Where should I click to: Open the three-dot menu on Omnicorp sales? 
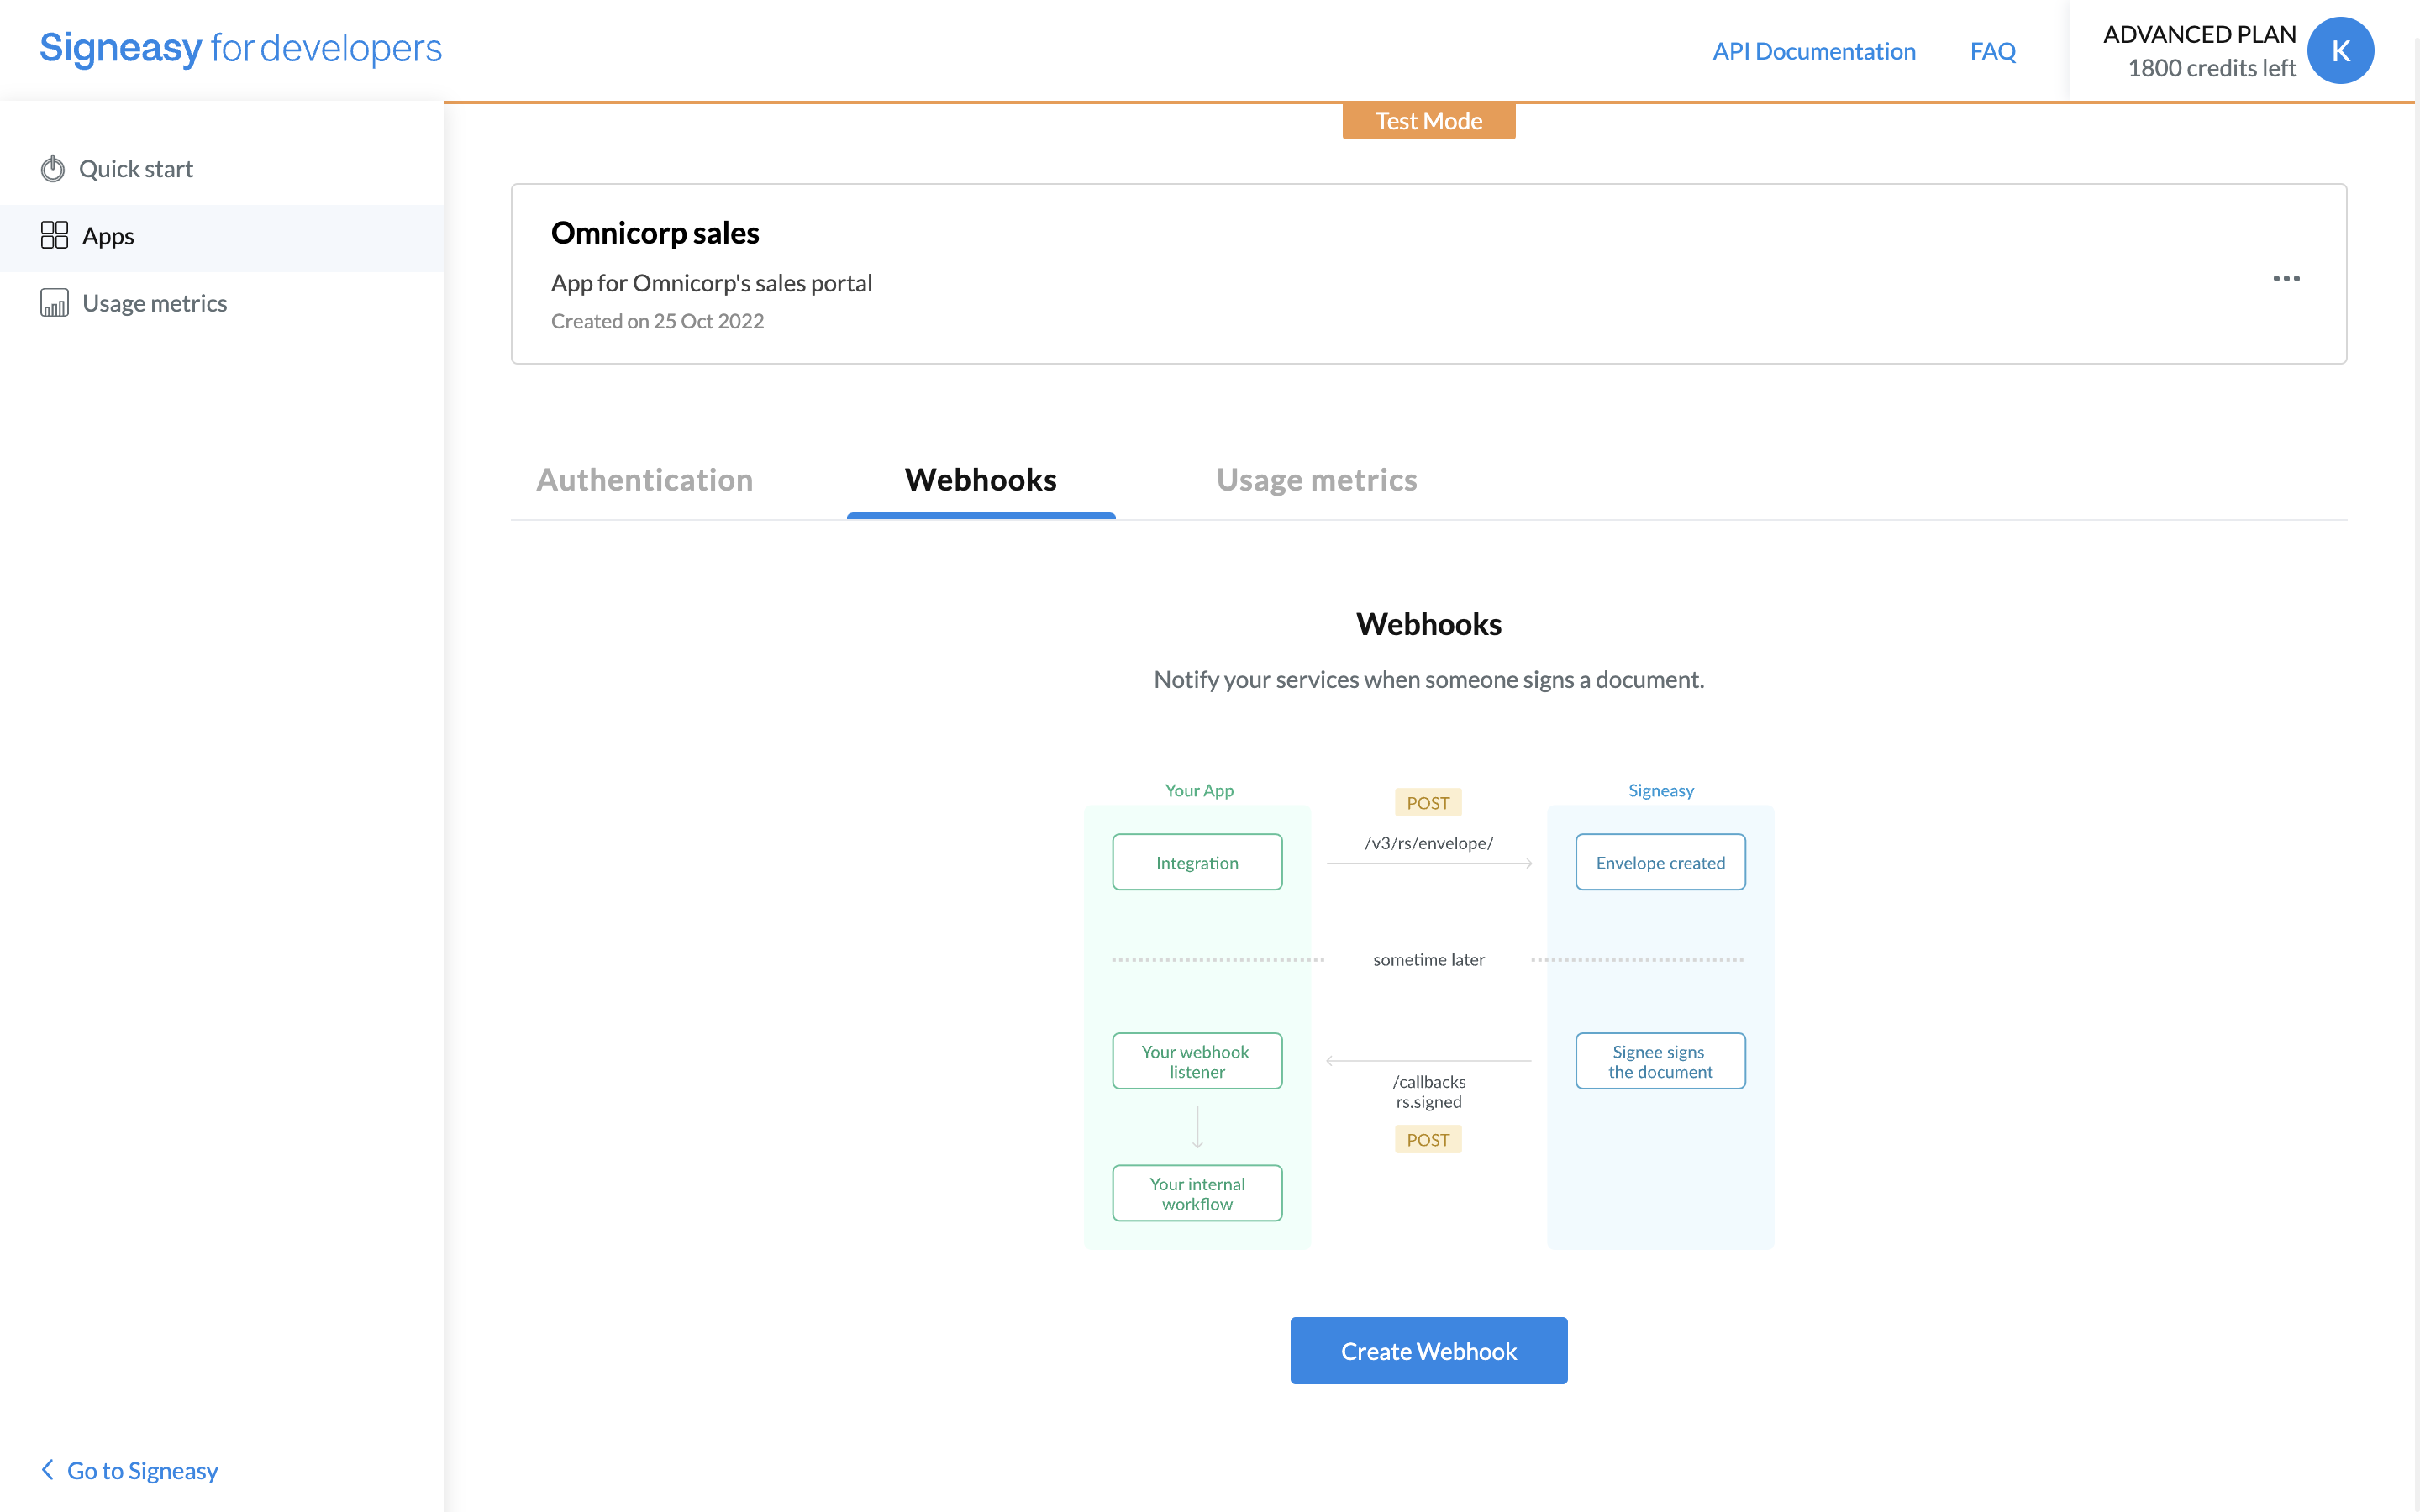coord(2286,278)
